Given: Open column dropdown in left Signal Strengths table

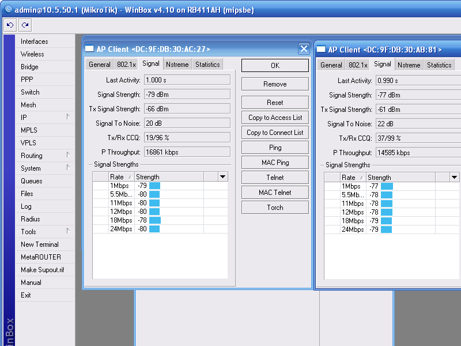Looking at the screenshot, I should pos(222,176).
